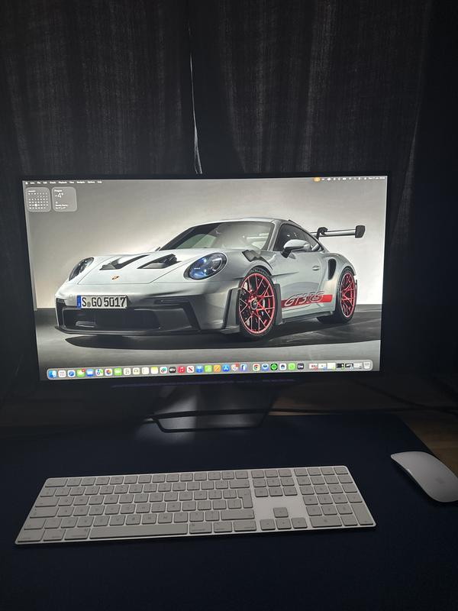Open the Calendar desktop widget
This screenshot has width=458, height=611.
38,199
